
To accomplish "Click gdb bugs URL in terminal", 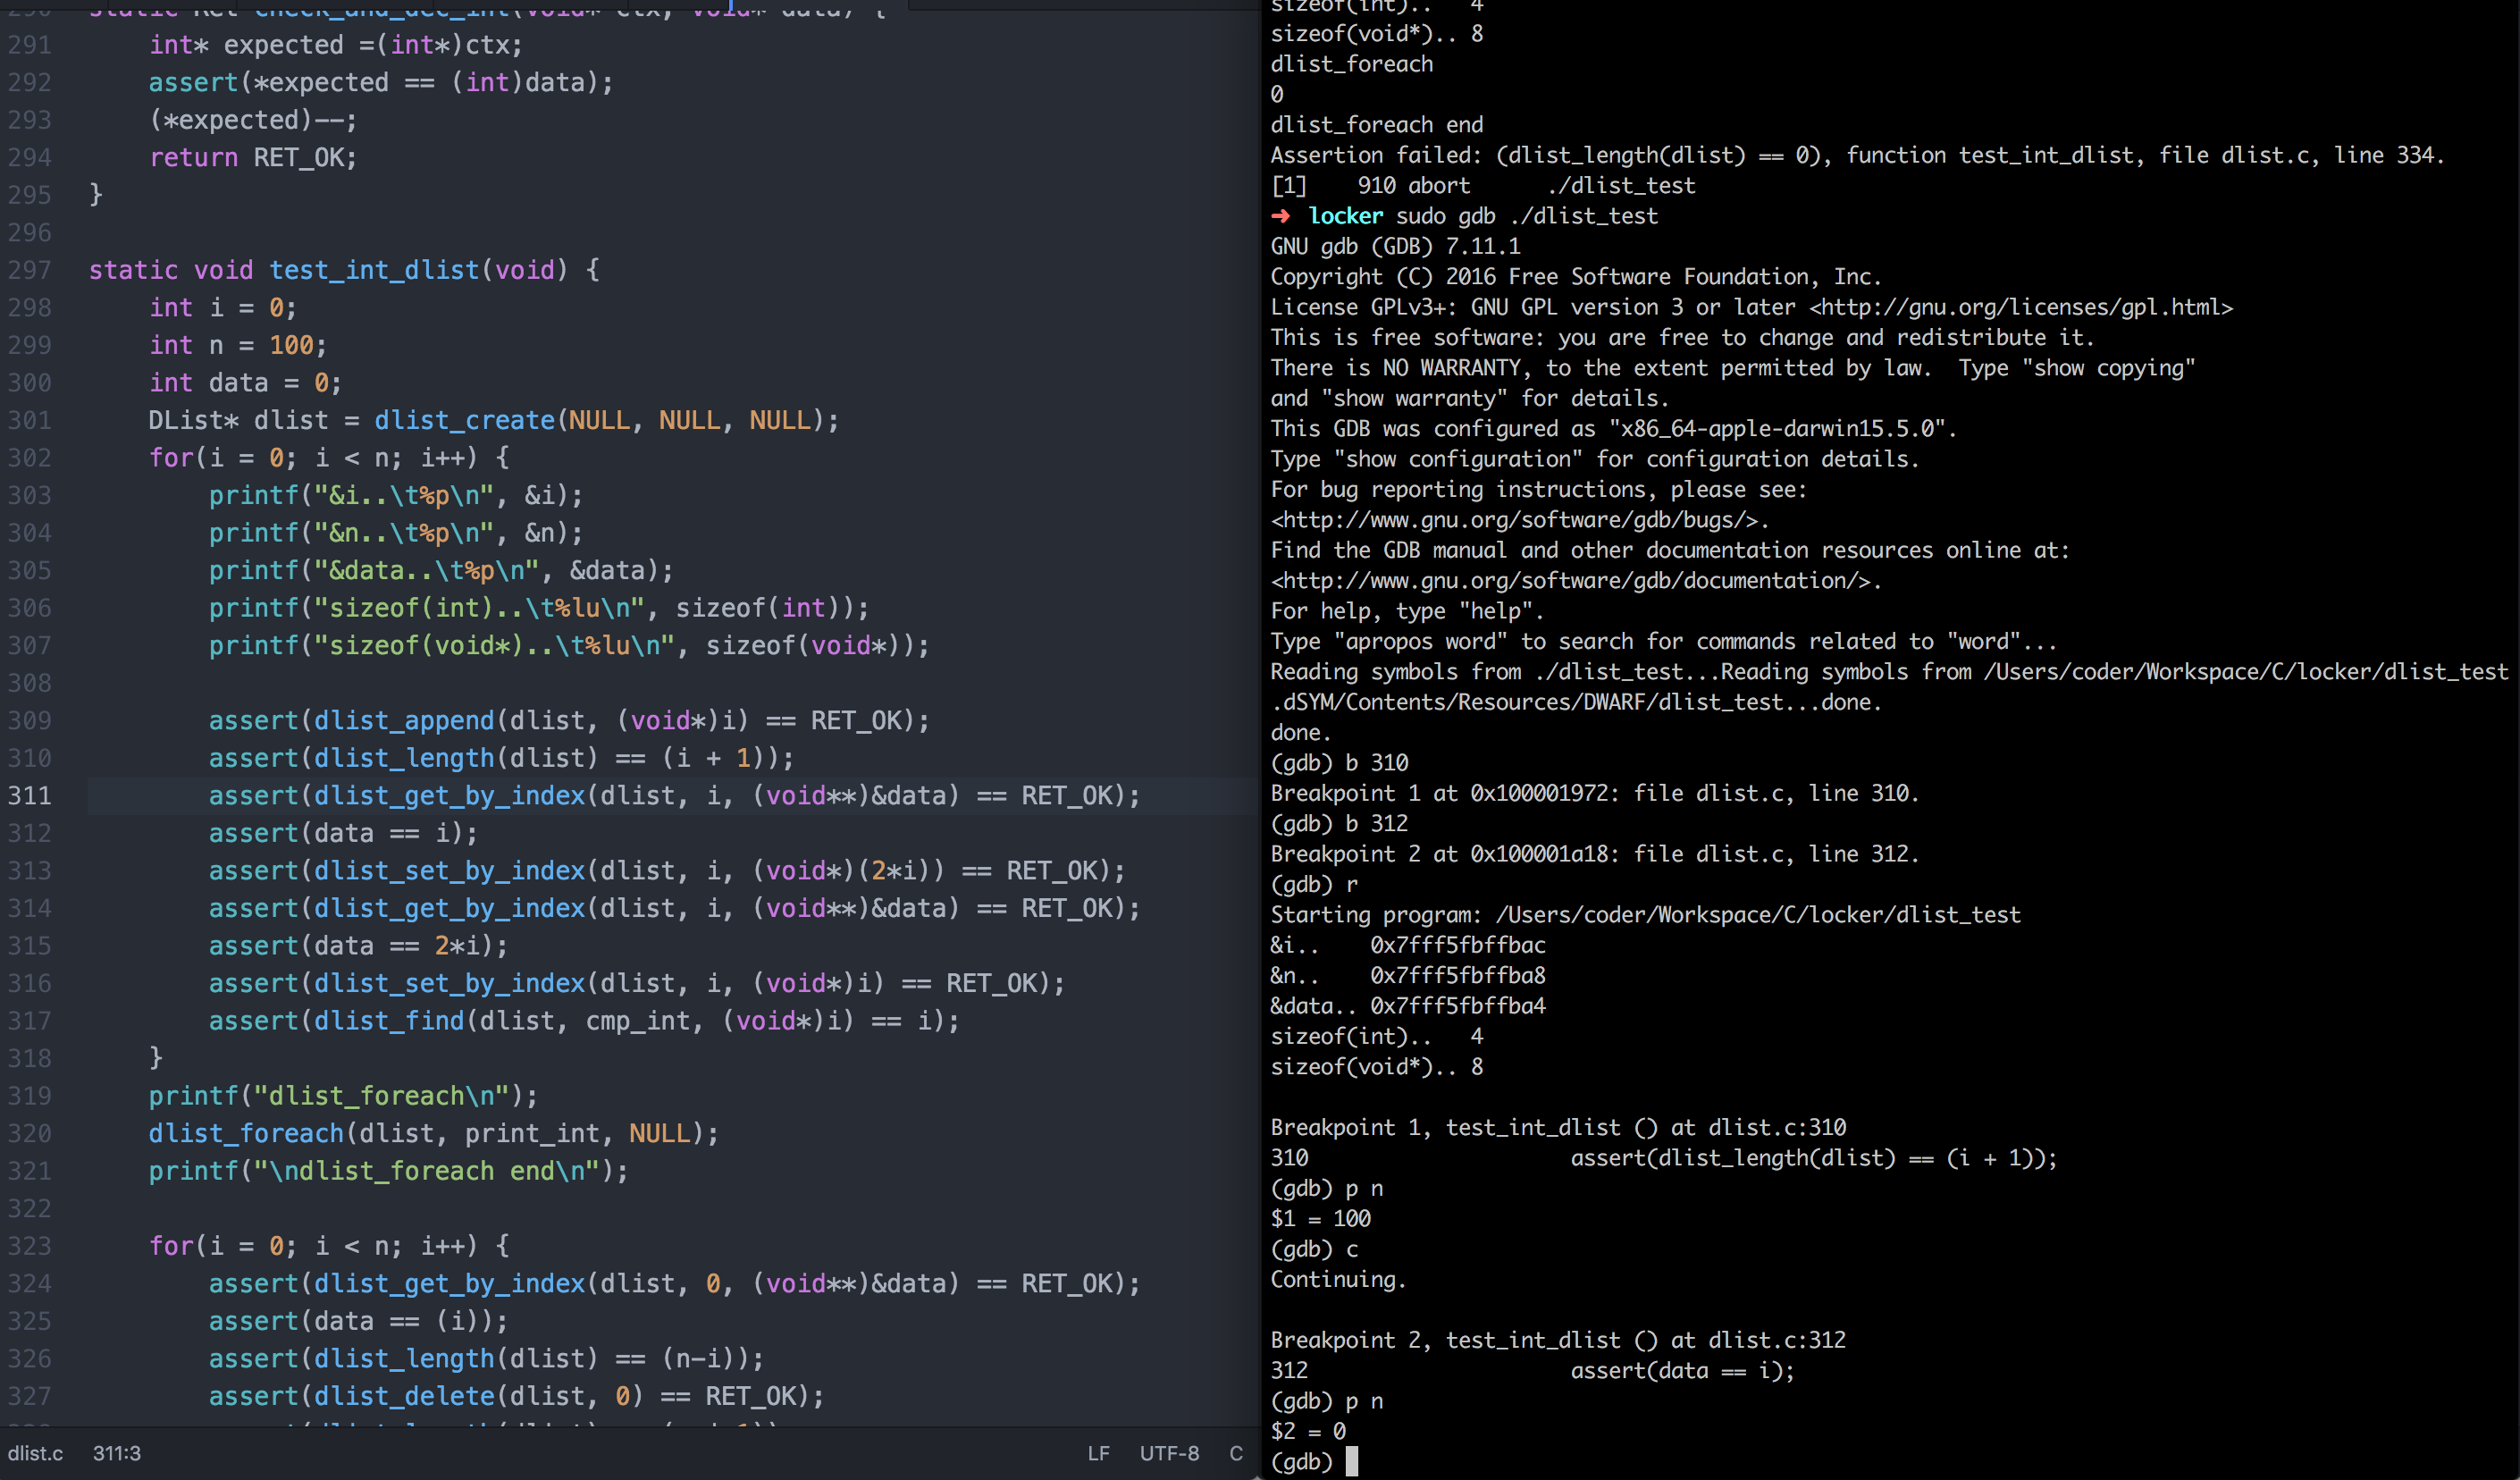I will click(1514, 520).
